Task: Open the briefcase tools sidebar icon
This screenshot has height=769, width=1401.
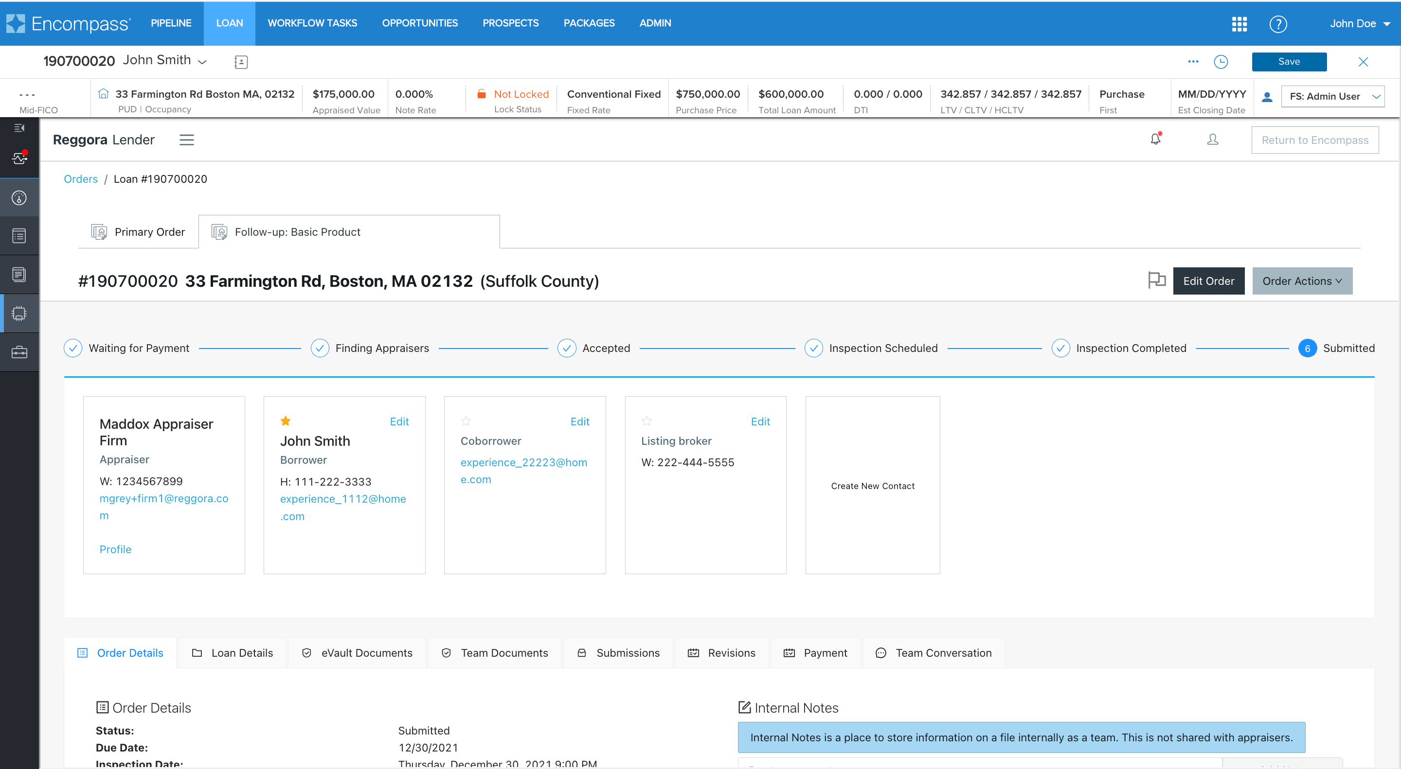Action: (x=19, y=351)
